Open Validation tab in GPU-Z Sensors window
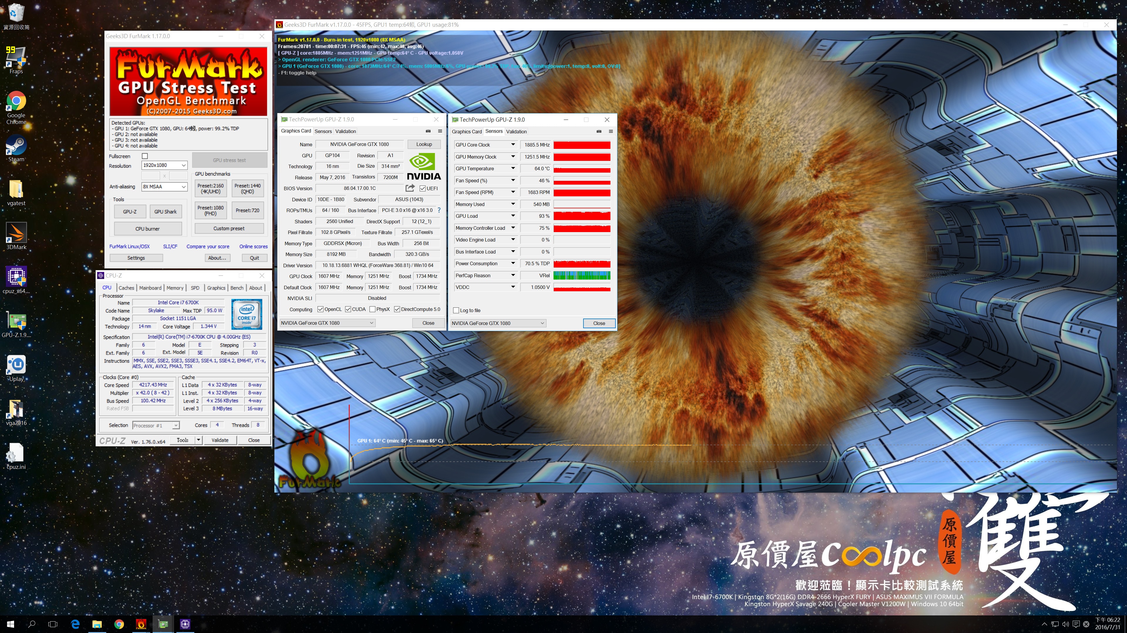This screenshot has height=633, width=1127. tap(516, 132)
